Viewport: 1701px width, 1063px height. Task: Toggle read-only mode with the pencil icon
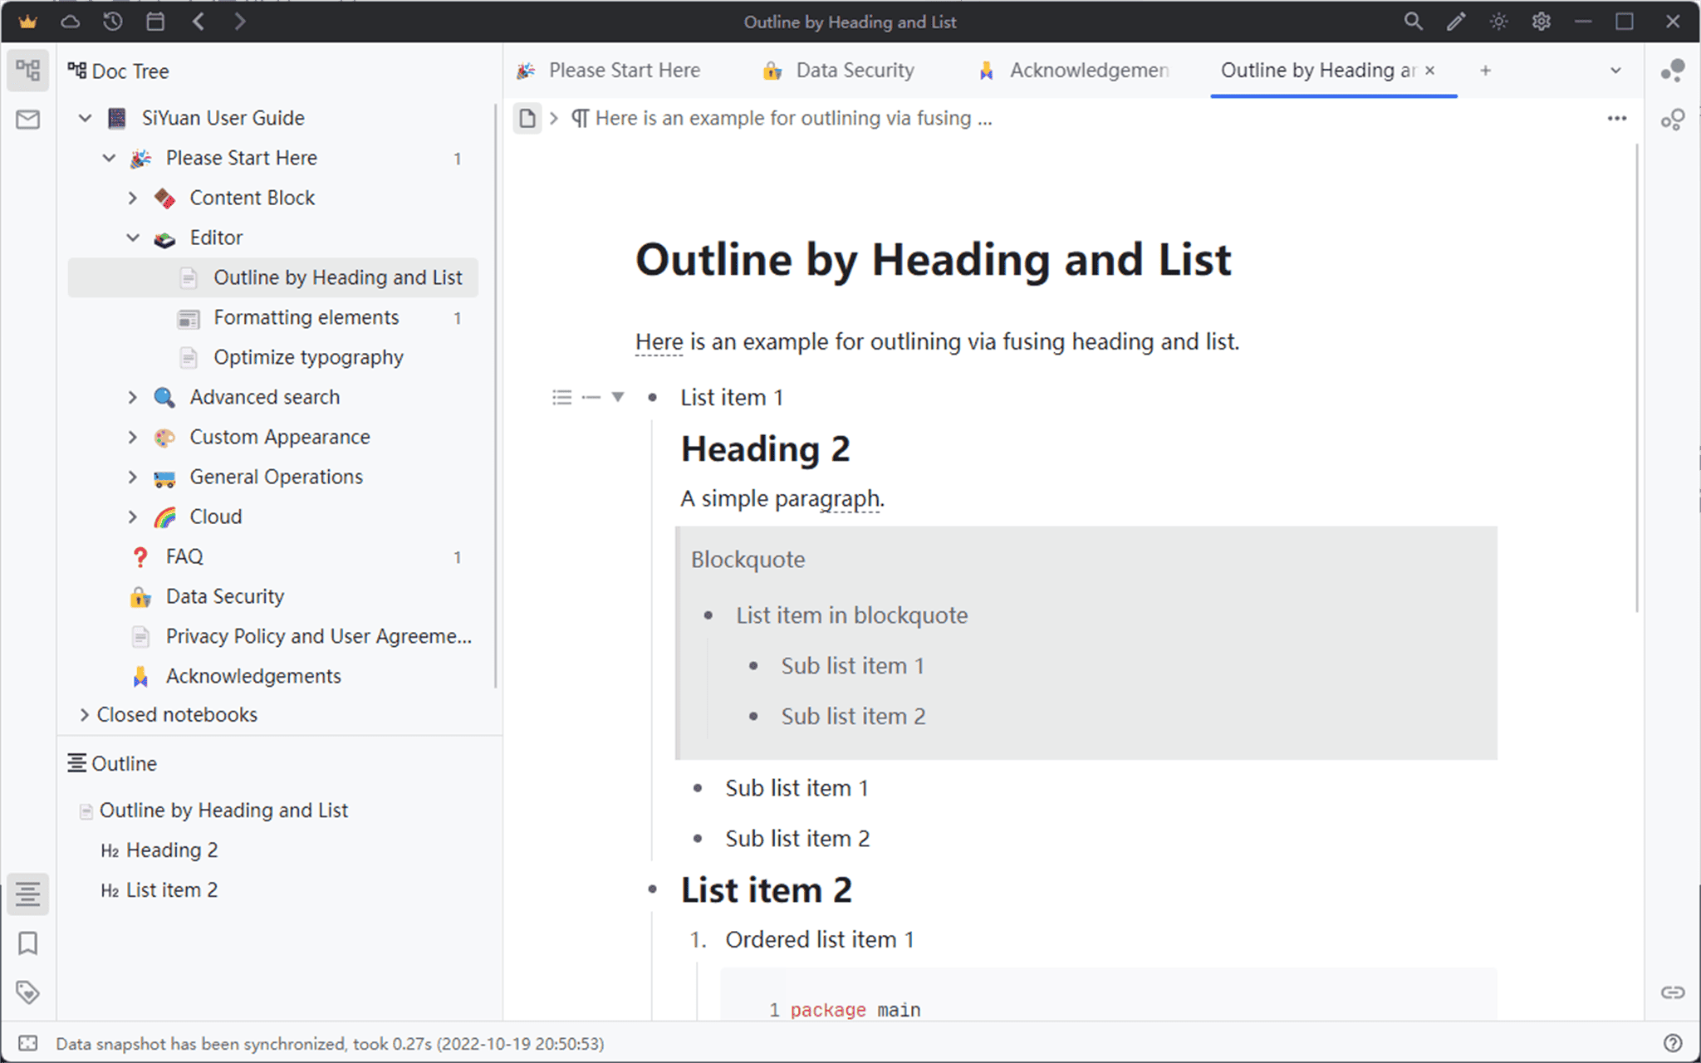pyautogui.click(x=1456, y=22)
